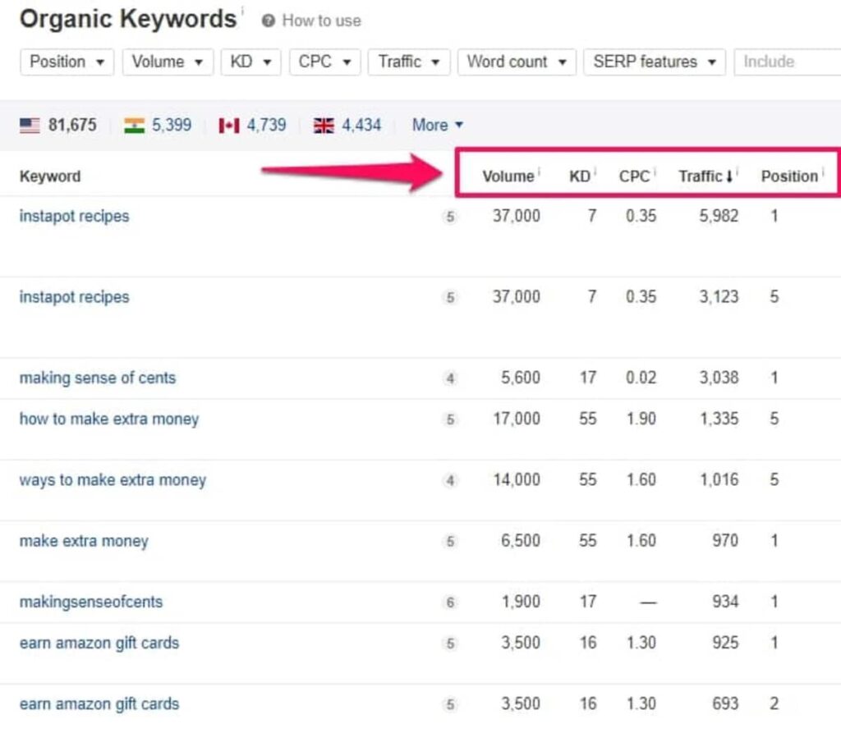The width and height of the screenshot is (841, 733).
Task: Open keyword making sense of cents
Action: [x=98, y=378]
